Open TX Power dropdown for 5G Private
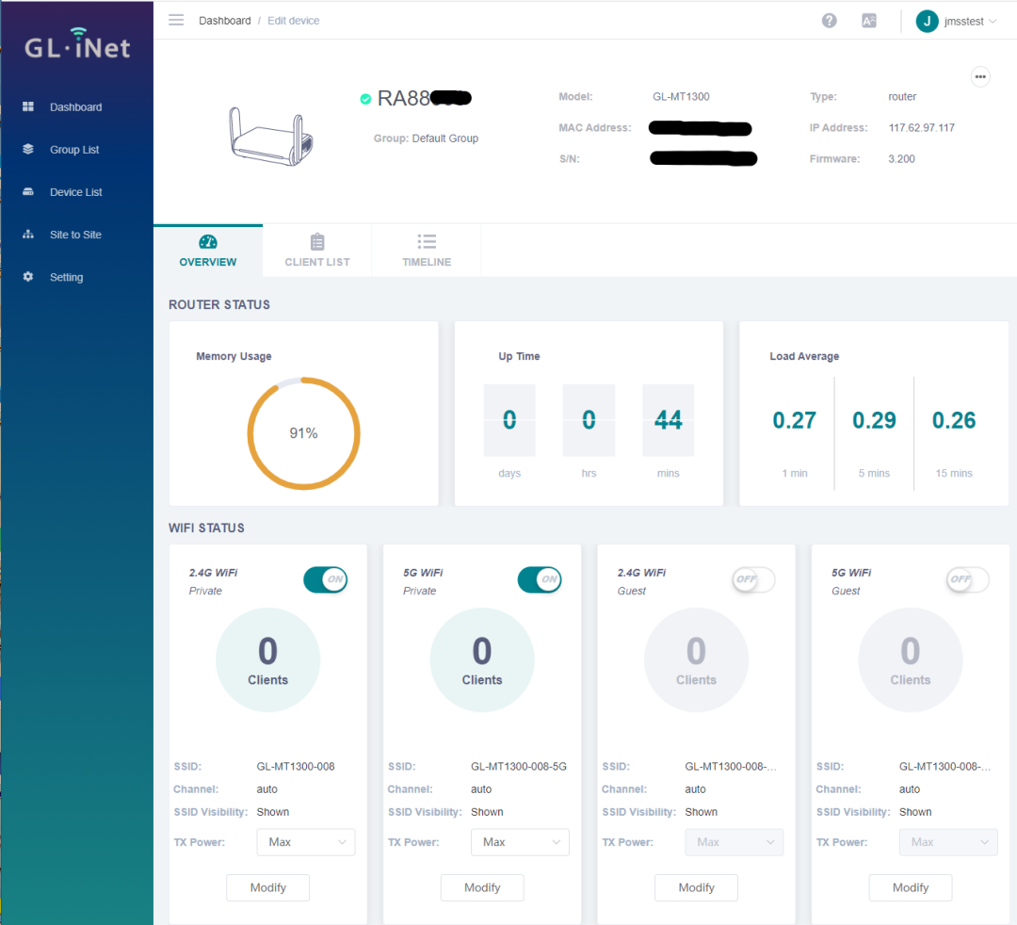This screenshot has height=925, width=1017. pyautogui.click(x=520, y=842)
